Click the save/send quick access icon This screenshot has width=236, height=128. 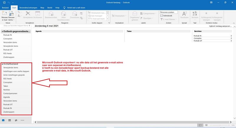pyautogui.click(x=4, y=3)
